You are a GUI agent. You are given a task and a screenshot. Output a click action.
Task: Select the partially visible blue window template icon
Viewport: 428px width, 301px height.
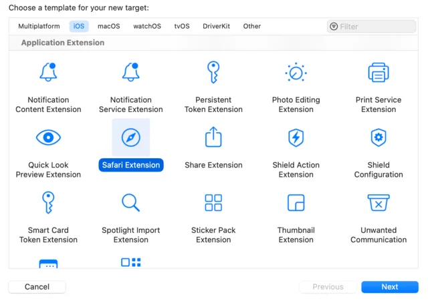pyautogui.click(x=48, y=264)
